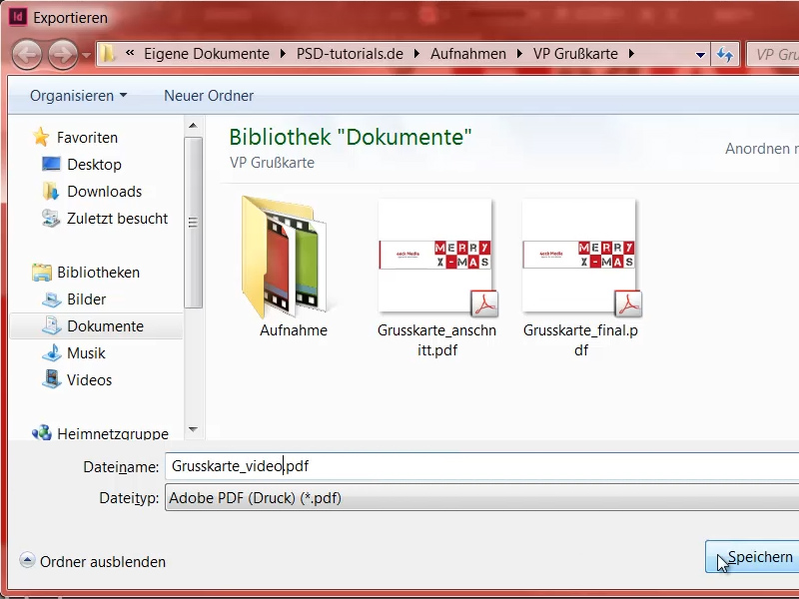Click the Aufnahme folder name label
The image size is (799, 599).
coord(294,330)
